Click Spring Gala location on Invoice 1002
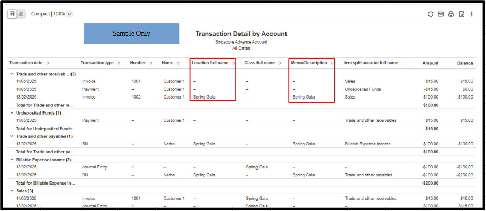 pyautogui.click(x=204, y=97)
